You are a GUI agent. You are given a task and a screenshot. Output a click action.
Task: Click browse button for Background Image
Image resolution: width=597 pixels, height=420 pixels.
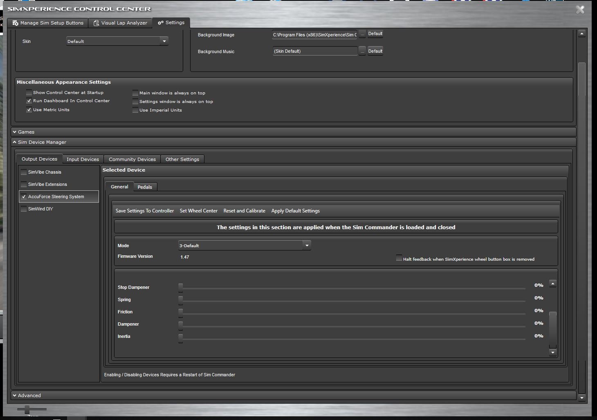[362, 34]
